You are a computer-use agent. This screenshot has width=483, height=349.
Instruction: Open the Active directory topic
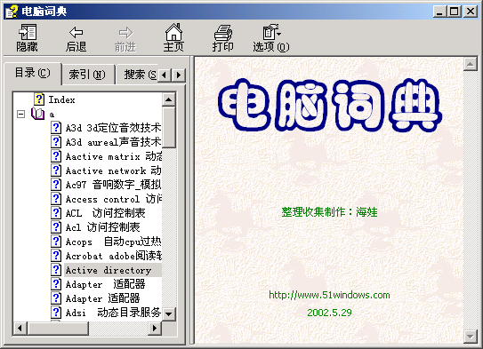[109, 270]
